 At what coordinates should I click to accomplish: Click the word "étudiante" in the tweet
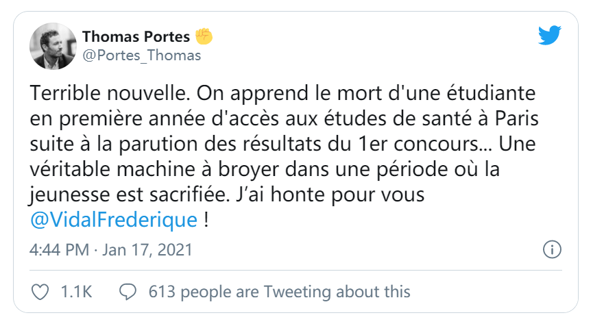(468, 92)
